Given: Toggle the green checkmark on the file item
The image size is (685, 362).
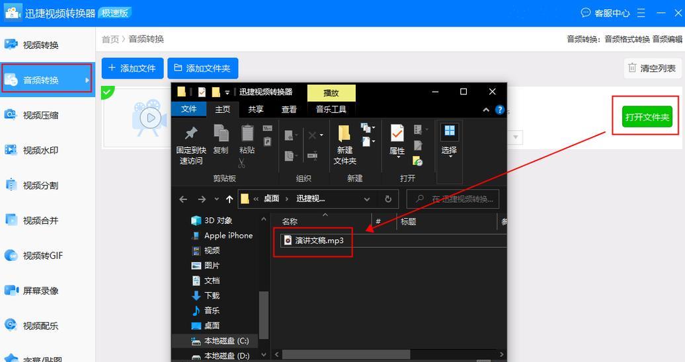Looking at the screenshot, I should [x=106, y=91].
